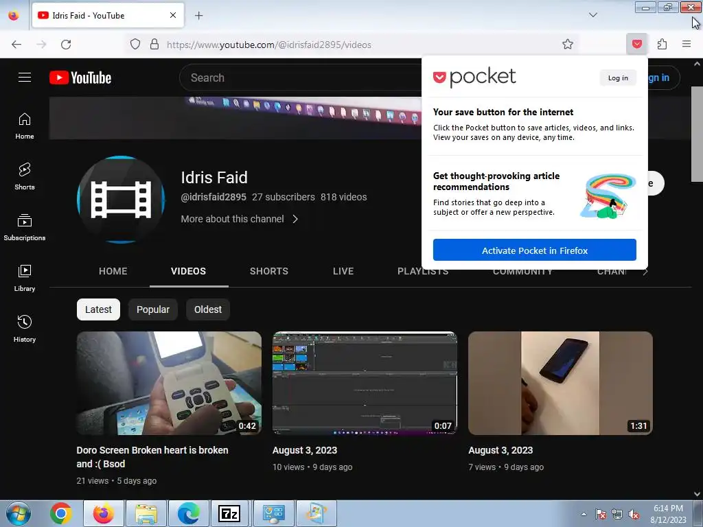Toggle the Pocket toolbar button
703x527 pixels.
pos(636,45)
